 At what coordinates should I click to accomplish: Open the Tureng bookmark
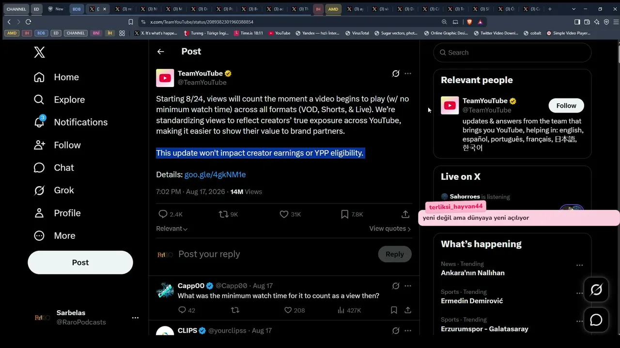[x=206, y=33]
